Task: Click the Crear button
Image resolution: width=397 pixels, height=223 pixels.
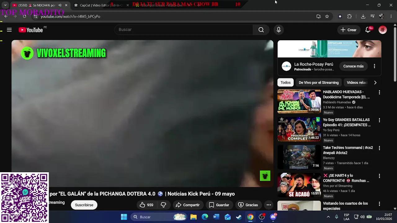Action: [x=348, y=30]
